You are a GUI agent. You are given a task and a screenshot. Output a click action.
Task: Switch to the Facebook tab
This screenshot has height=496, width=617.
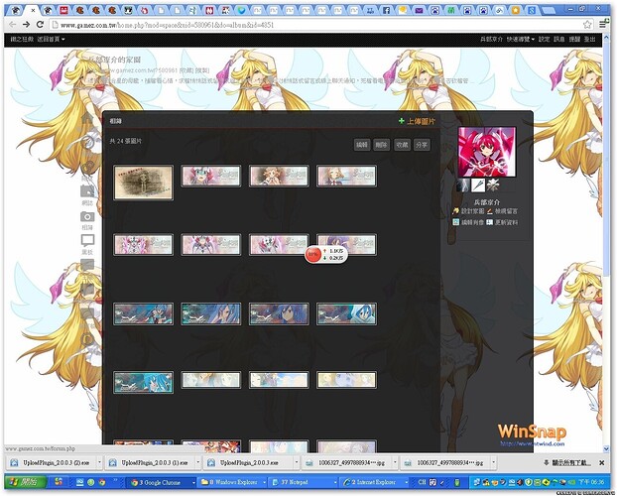pos(387,11)
